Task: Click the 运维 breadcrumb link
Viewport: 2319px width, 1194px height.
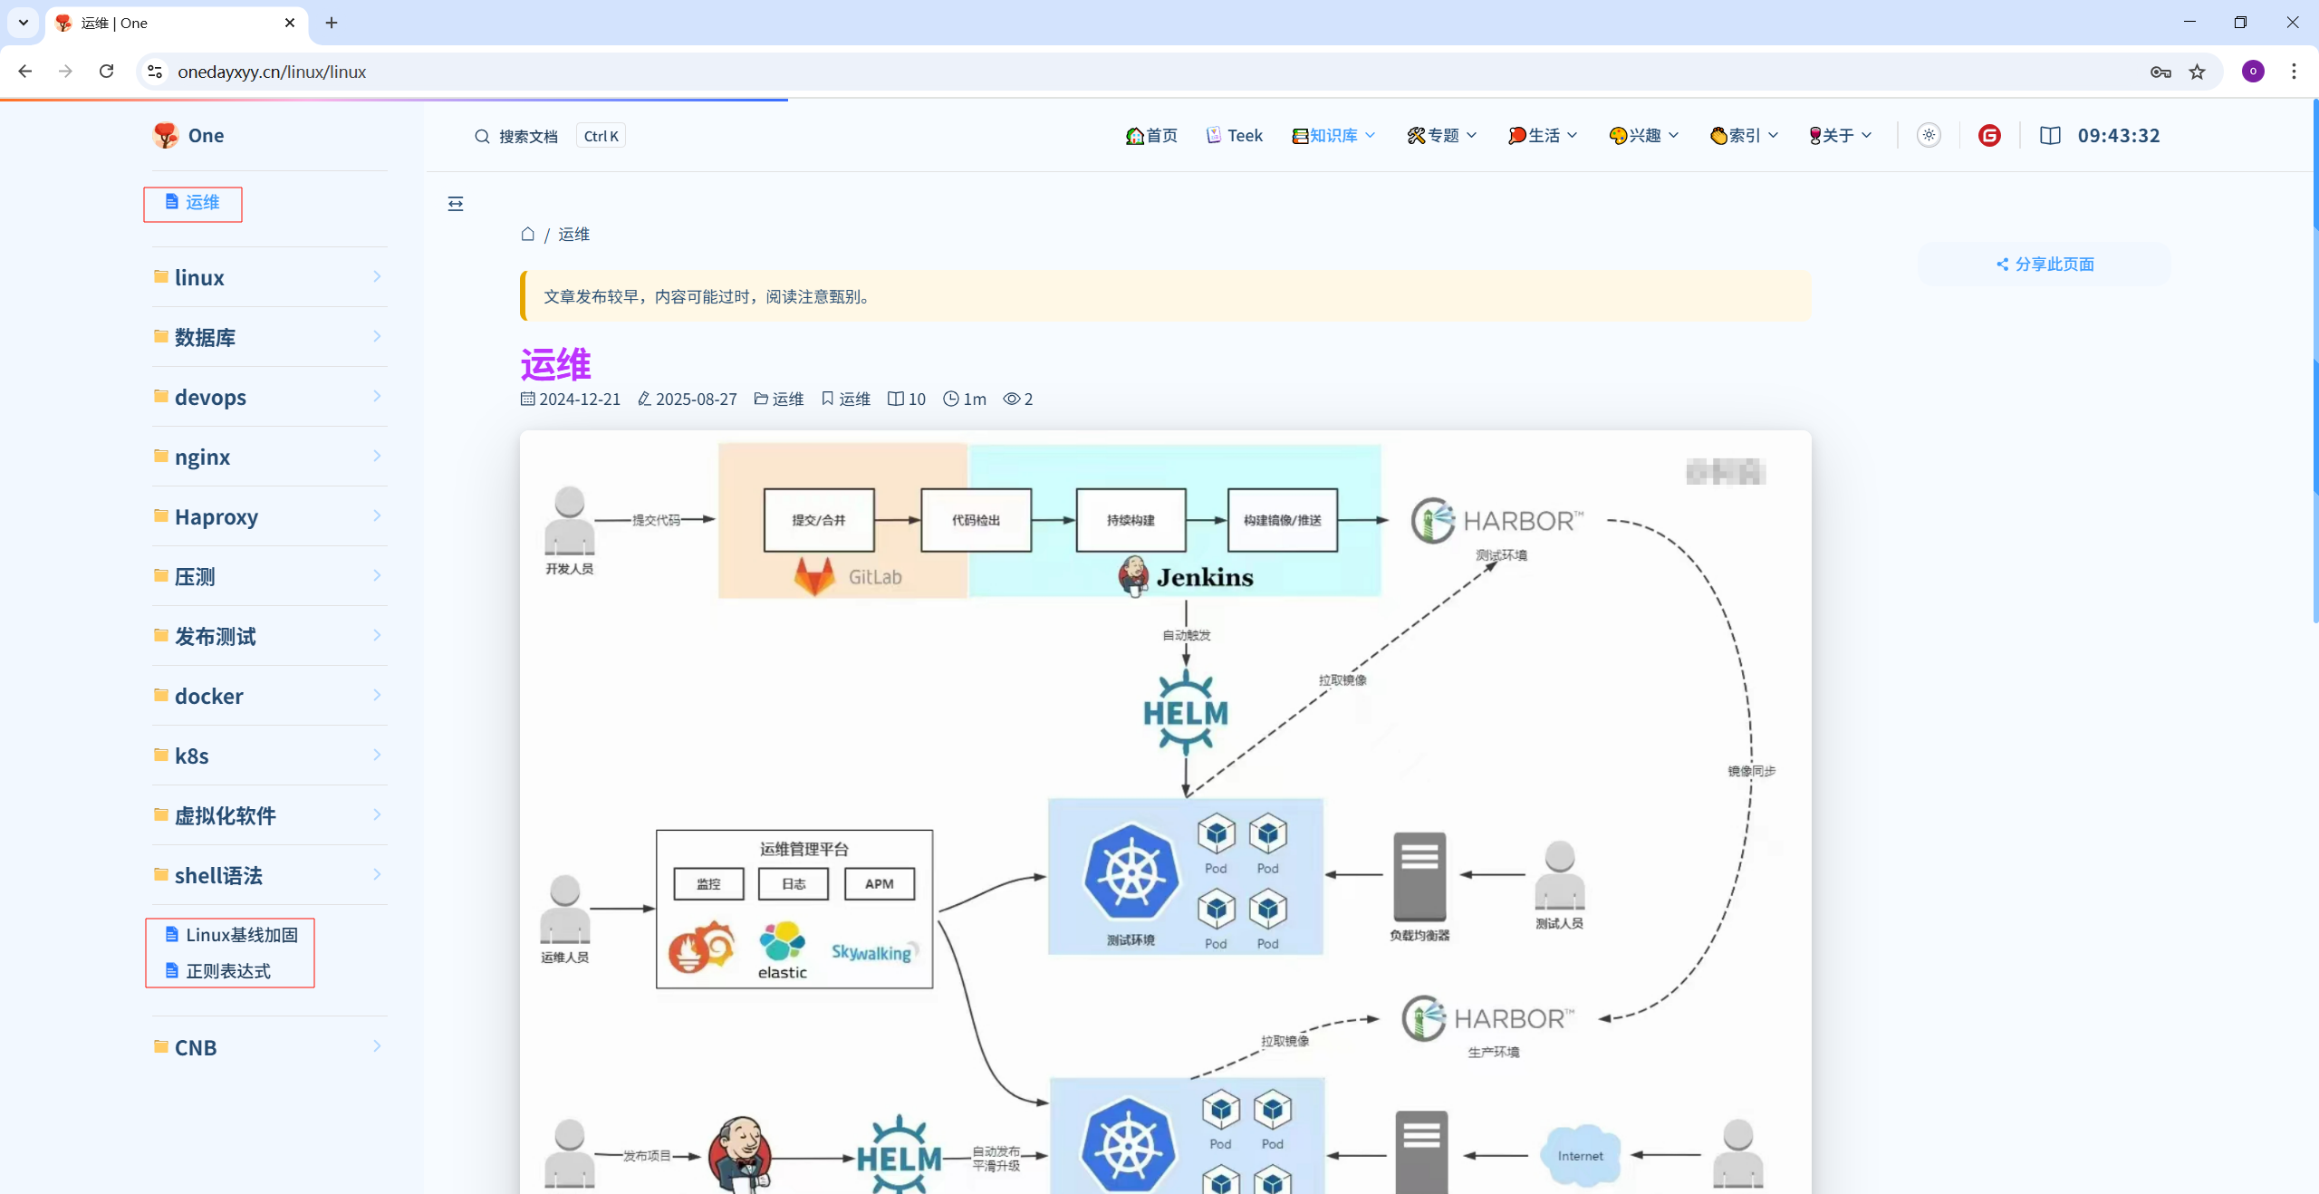Action: [573, 234]
